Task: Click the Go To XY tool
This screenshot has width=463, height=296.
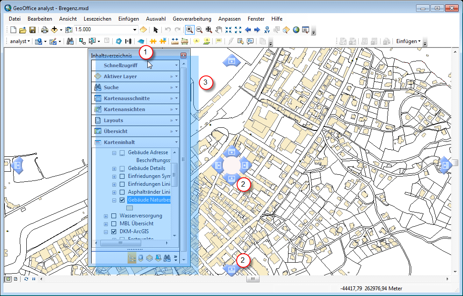Action: point(267,30)
